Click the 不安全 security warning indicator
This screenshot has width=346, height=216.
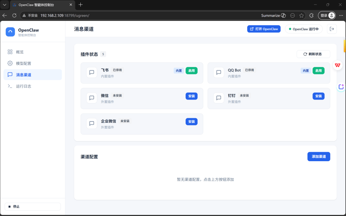click(30, 16)
